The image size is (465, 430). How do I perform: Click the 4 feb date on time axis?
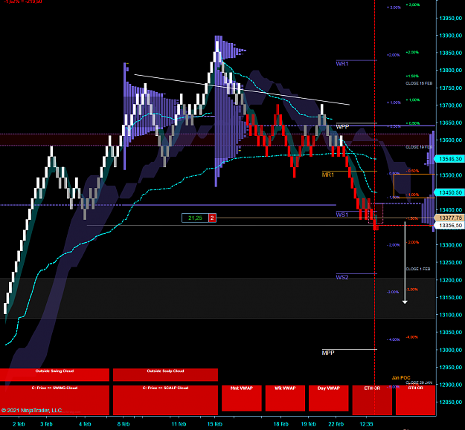point(85,424)
